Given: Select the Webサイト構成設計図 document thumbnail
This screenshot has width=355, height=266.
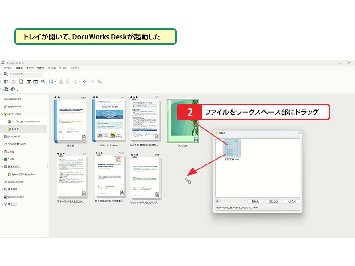Looking at the screenshot, I should click(x=146, y=121).
